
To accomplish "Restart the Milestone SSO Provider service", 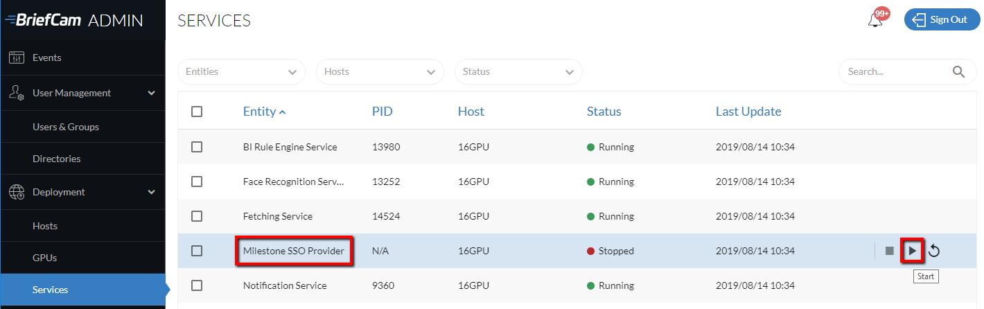I will pyautogui.click(x=934, y=251).
